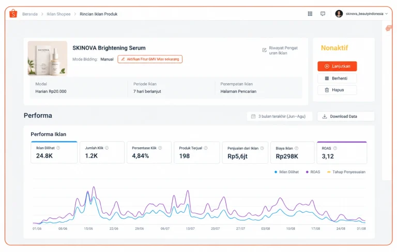Click help icon next to Jumlah Klik
397x252 pixels.
[107, 148]
